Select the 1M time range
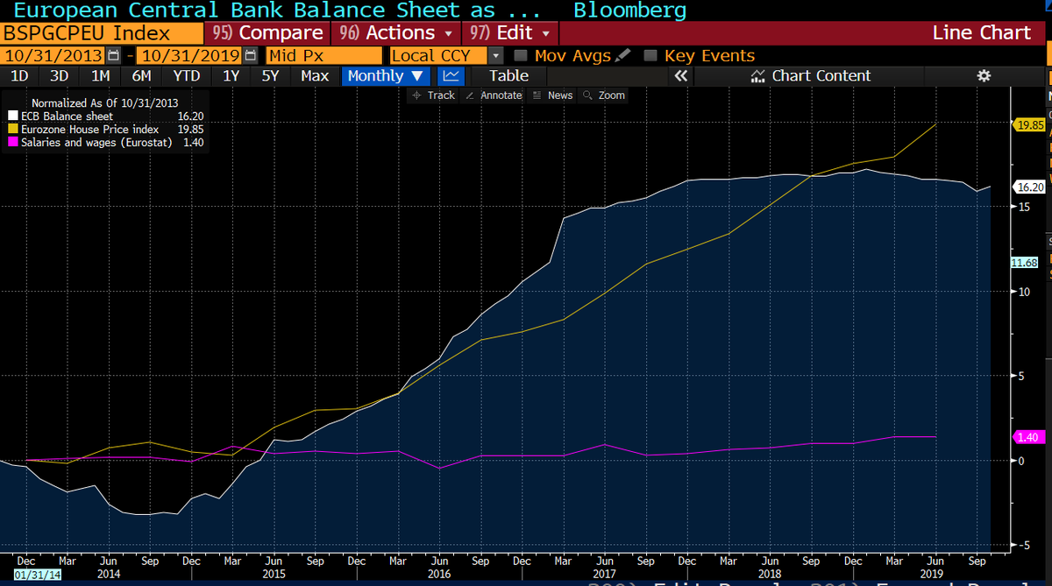1052x586 pixels. tap(101, 76)
